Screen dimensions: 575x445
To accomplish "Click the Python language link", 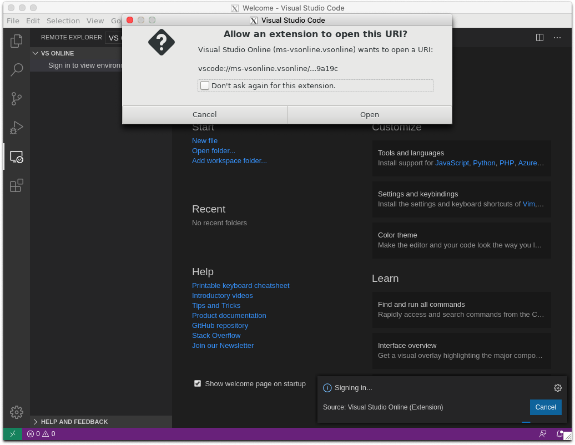I will click(x=483, y=163).
